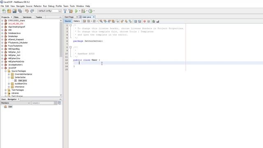Collapse the SetterGetter package

click(9, 77)
